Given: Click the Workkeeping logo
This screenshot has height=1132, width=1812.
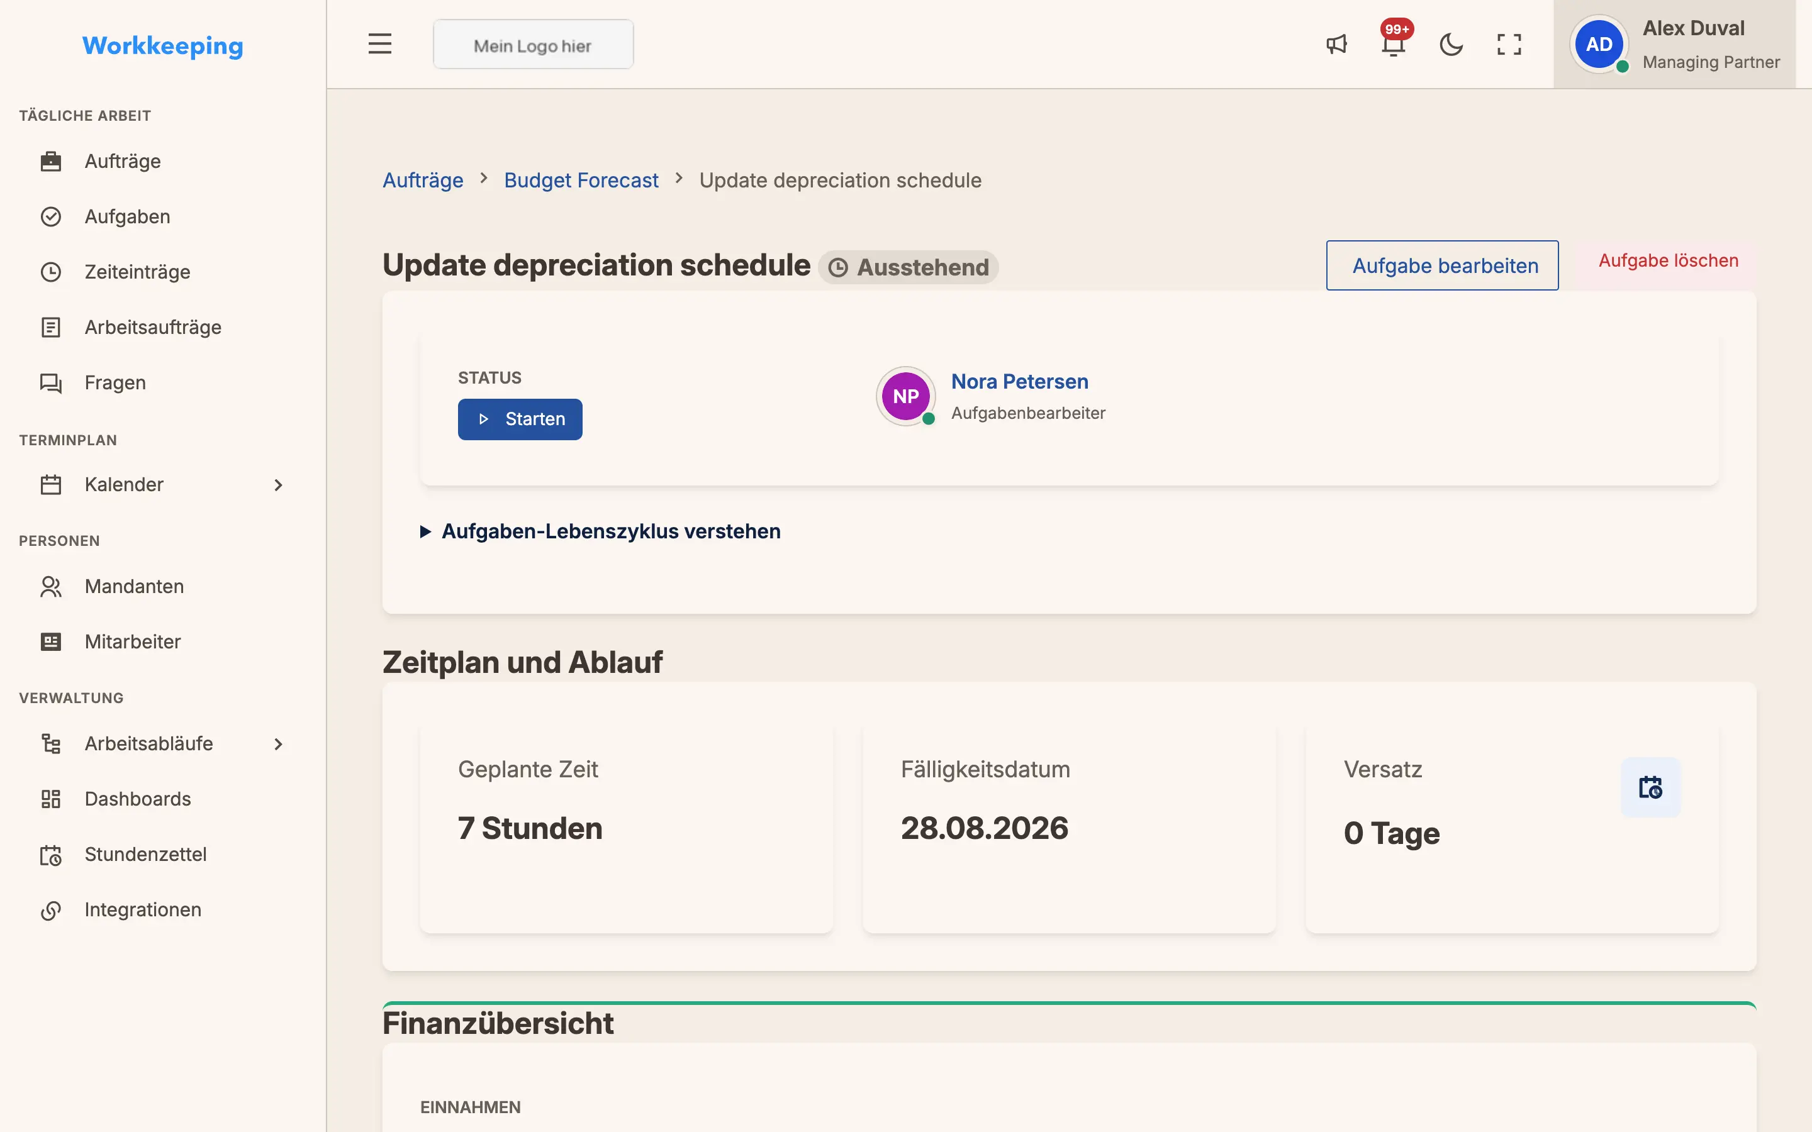Looking at the screenshot, I should [162, 46].
